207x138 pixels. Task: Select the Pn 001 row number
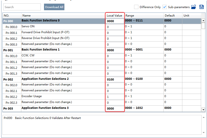pos(8,50)
